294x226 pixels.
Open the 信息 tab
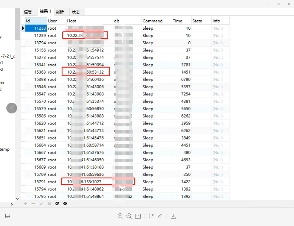29,12
